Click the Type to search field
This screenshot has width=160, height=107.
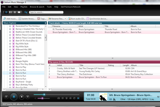click(x=46, y=12)
